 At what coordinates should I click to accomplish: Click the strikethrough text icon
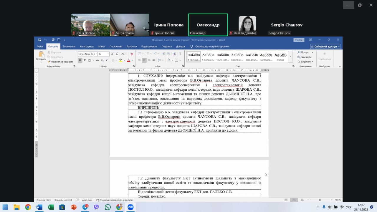pyautogui.click(x=98, y=60)
